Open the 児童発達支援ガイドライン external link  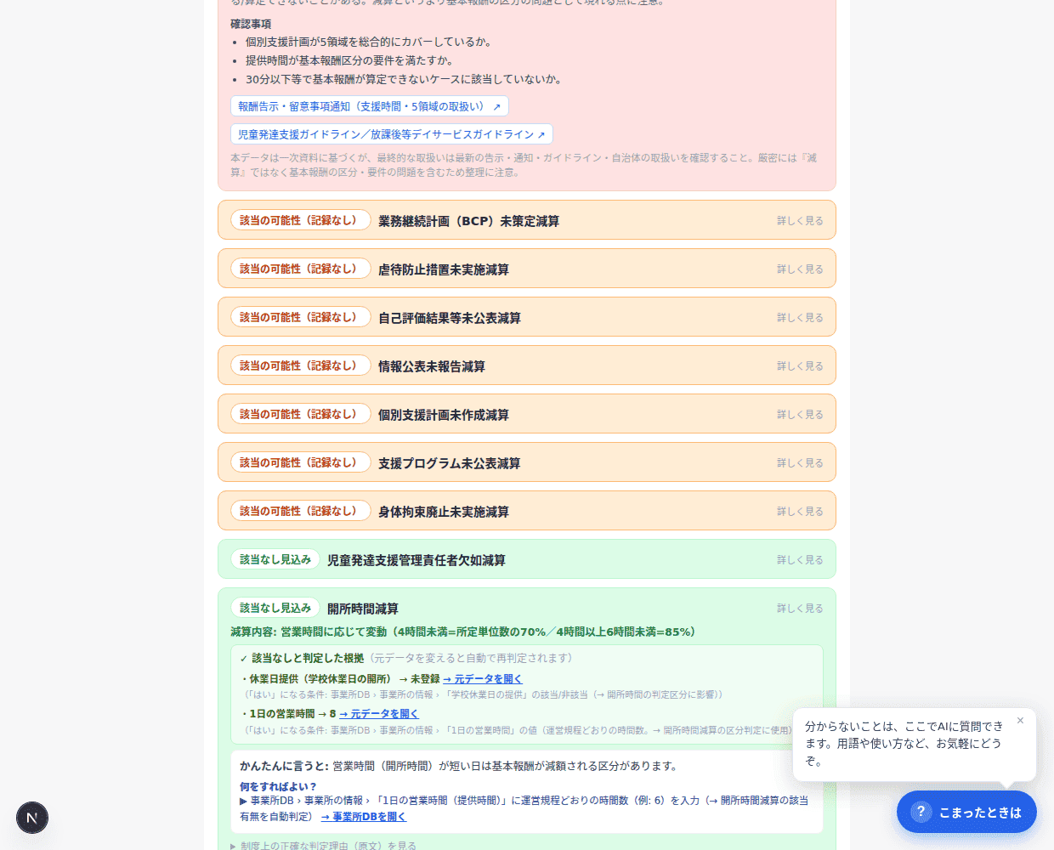pos(392,134)
